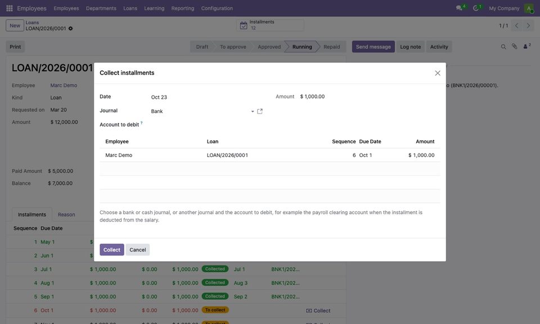Open the My Company switcher

tap(504, 8)
